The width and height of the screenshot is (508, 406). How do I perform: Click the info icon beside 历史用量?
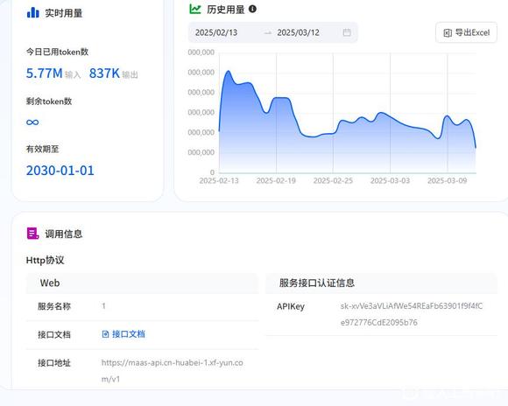pos(252,9)
